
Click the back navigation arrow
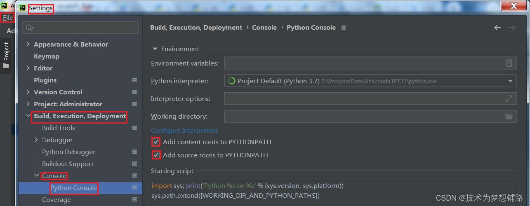tap(497, 28)
